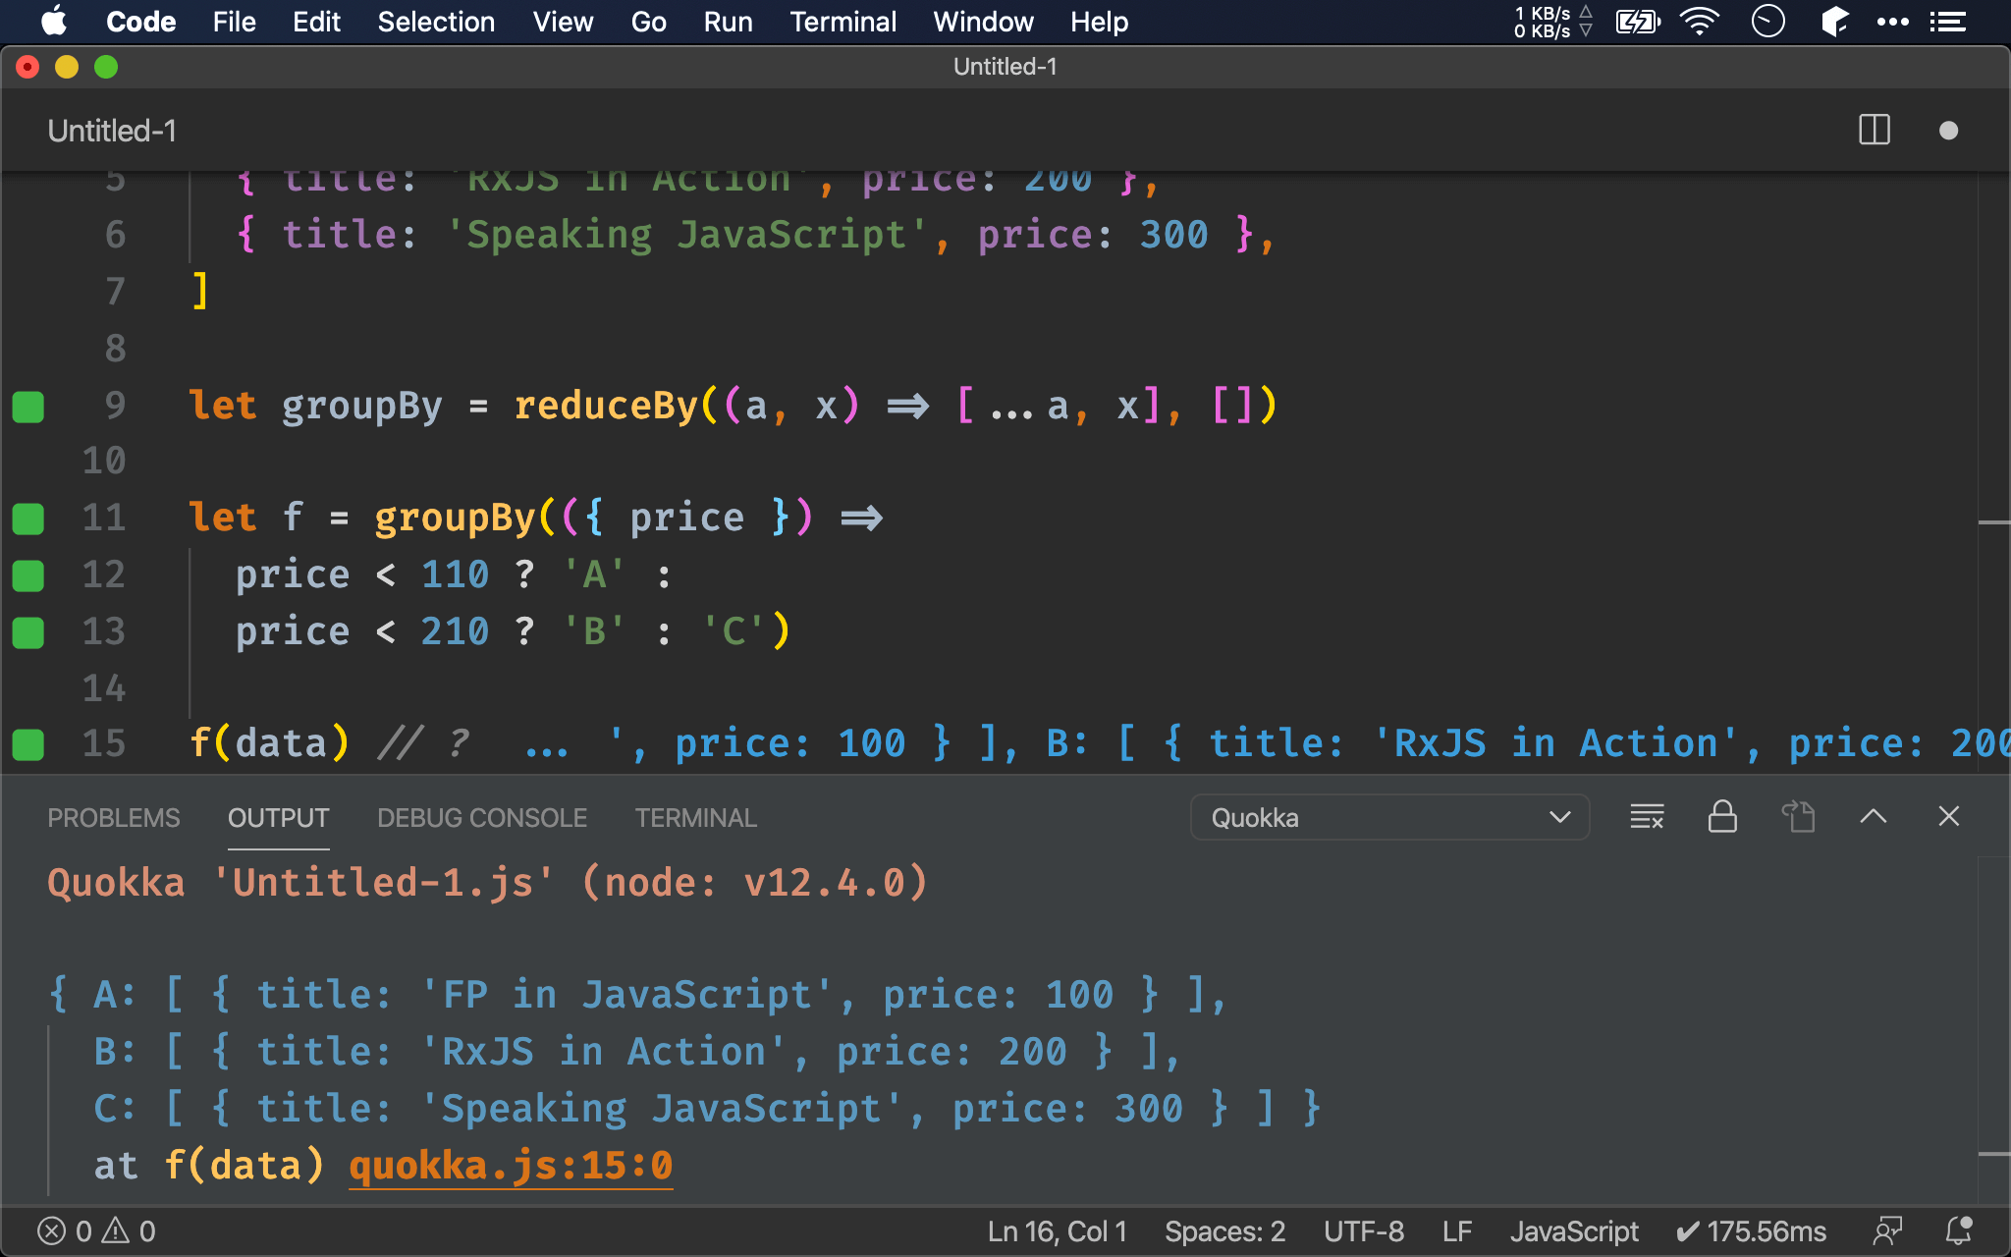Switch to the OUTPUT panel tab
This screenshot has height=1257, width=2011.
(x=278, y=818)
